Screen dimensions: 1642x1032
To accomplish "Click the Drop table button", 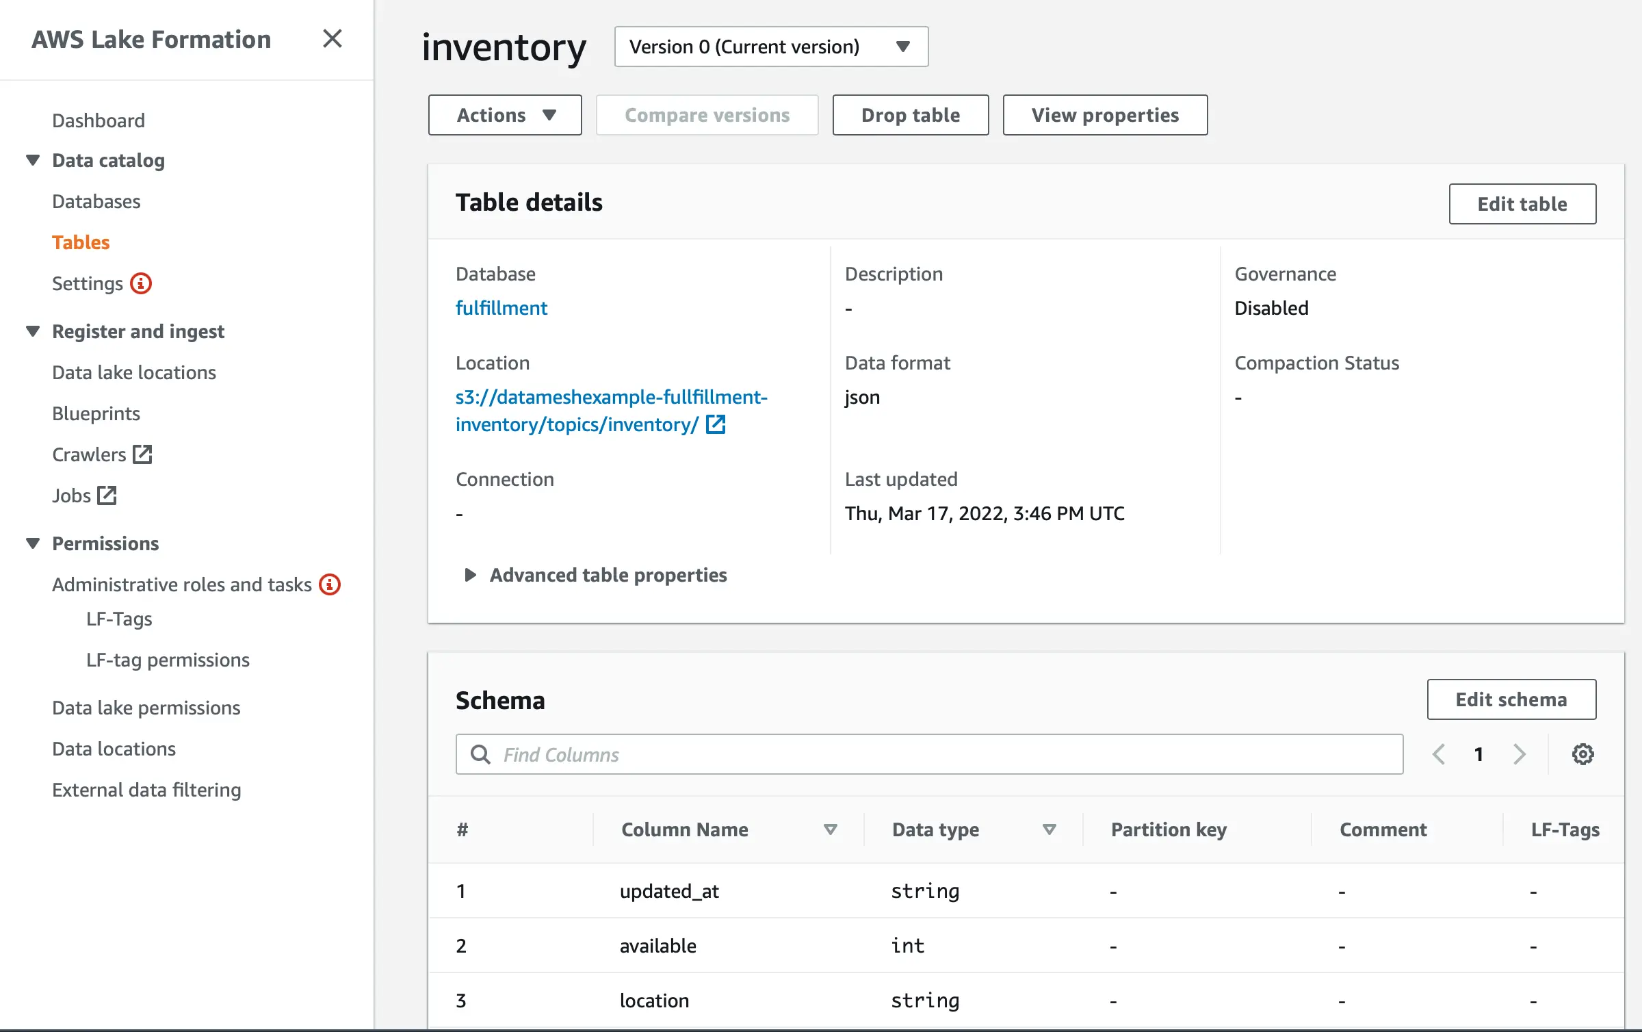I will (911, 115).
